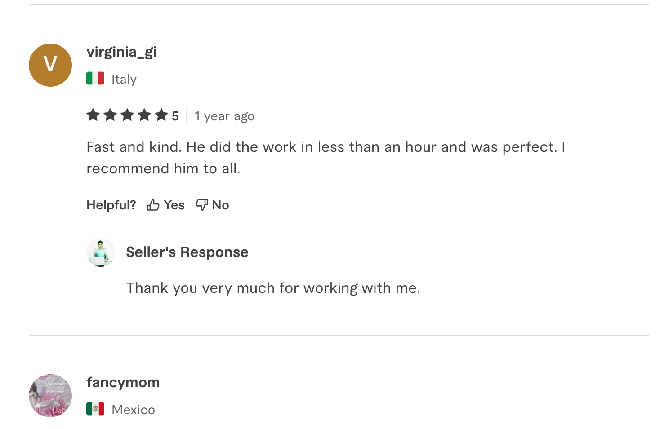Click the Seller's Response heading
The image size is (669, 429).
187,252
